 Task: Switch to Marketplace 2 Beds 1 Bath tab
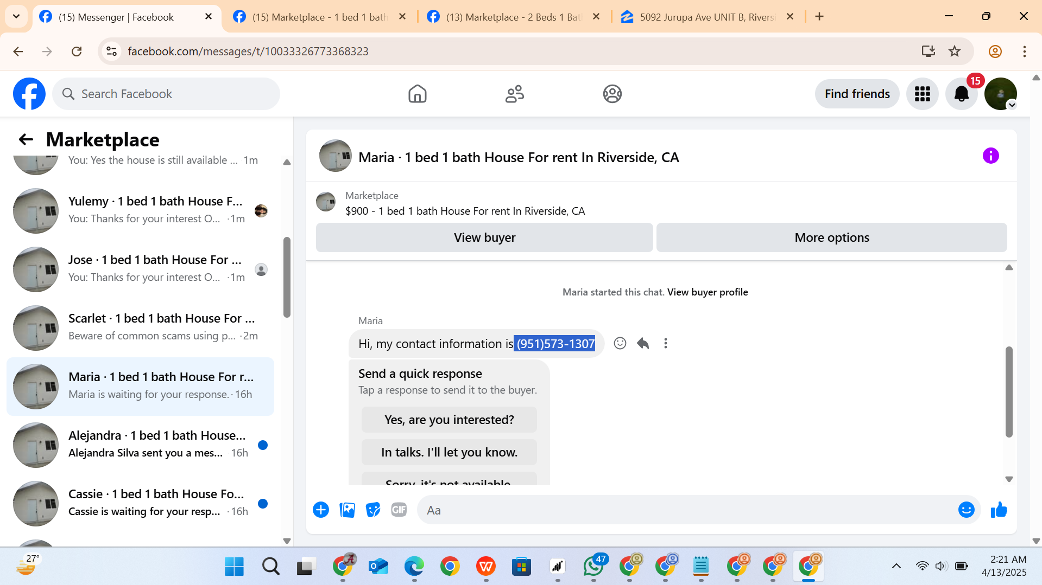(514, 17)
